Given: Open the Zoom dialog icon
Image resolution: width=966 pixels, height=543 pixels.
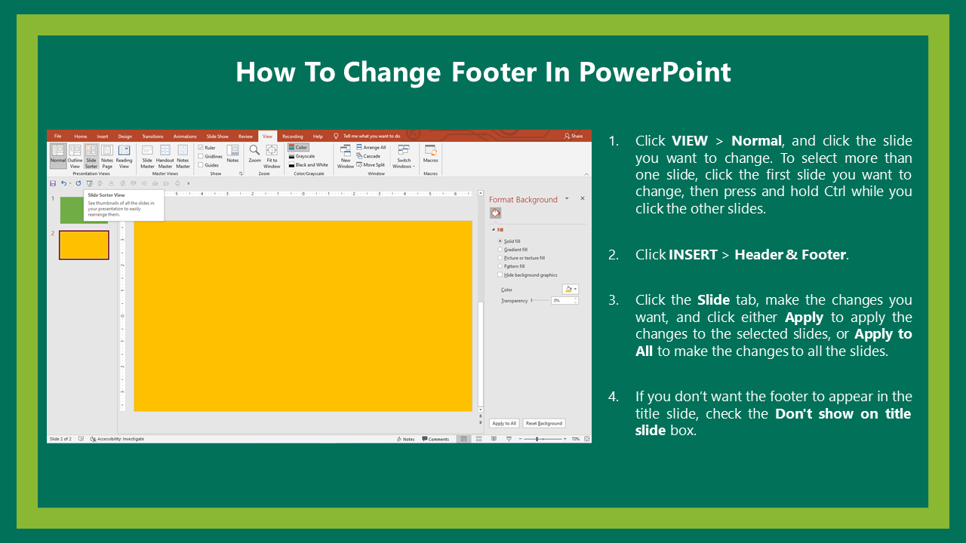Looking at the screenshot, I should click(x=254, y=154).
